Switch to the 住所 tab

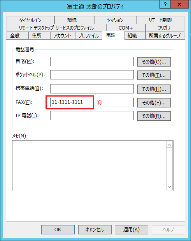[39, 36]
